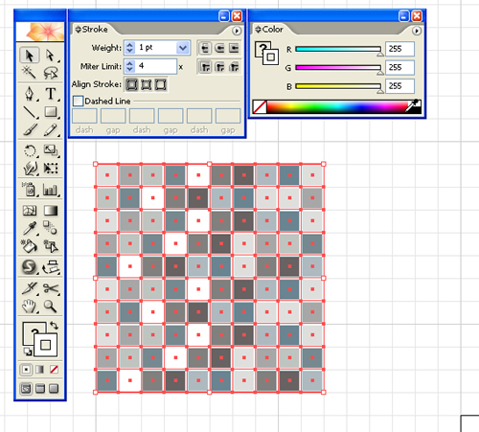Set Round Cap in Stroke panel
This screenshot has height=432, width=479.
[x=219, y=48]
